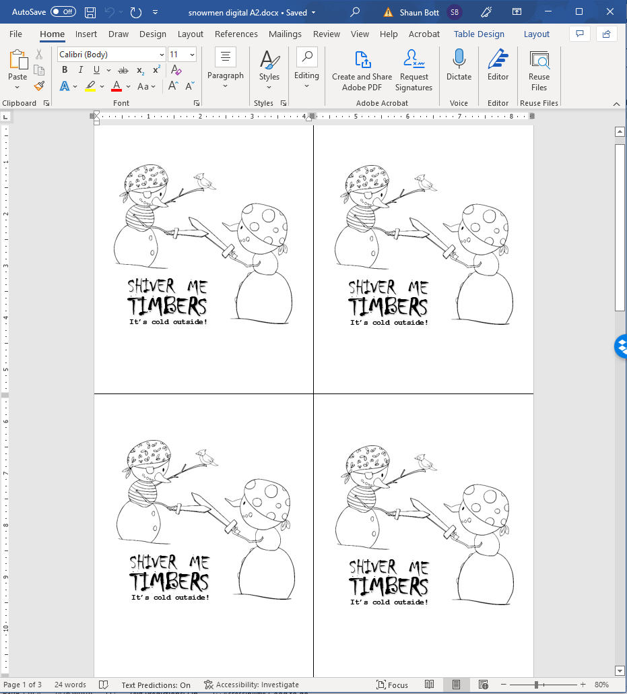
Task: Click Create and Share Adobe PDF
Action: pos(362,71)
